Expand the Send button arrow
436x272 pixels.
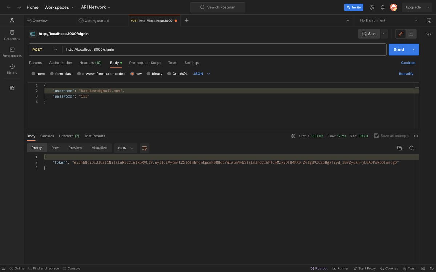coord(414,50)
